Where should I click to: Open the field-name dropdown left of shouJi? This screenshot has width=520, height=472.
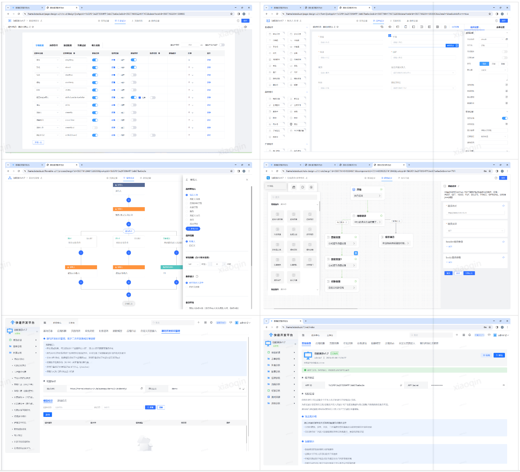(47, 68)
